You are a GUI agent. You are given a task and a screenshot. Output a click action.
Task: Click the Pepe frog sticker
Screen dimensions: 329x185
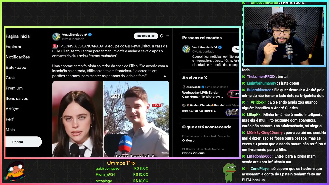tap(230, 173)
